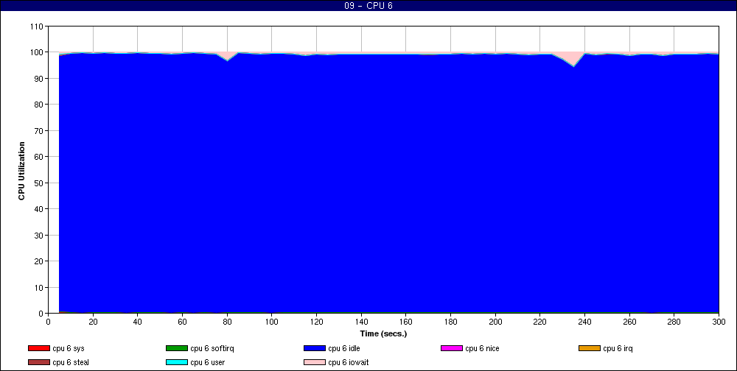Screen dimensions: 737x371
Task: Select the 'cpu 6 softirq' legend label
Action: point(212,348)
